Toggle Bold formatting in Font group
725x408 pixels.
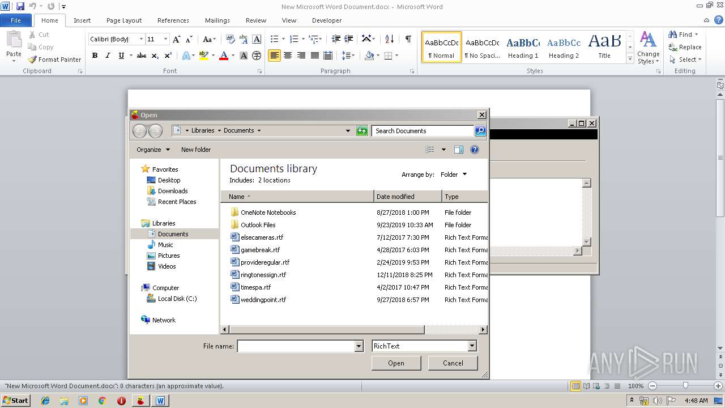[x=95, y=56]
